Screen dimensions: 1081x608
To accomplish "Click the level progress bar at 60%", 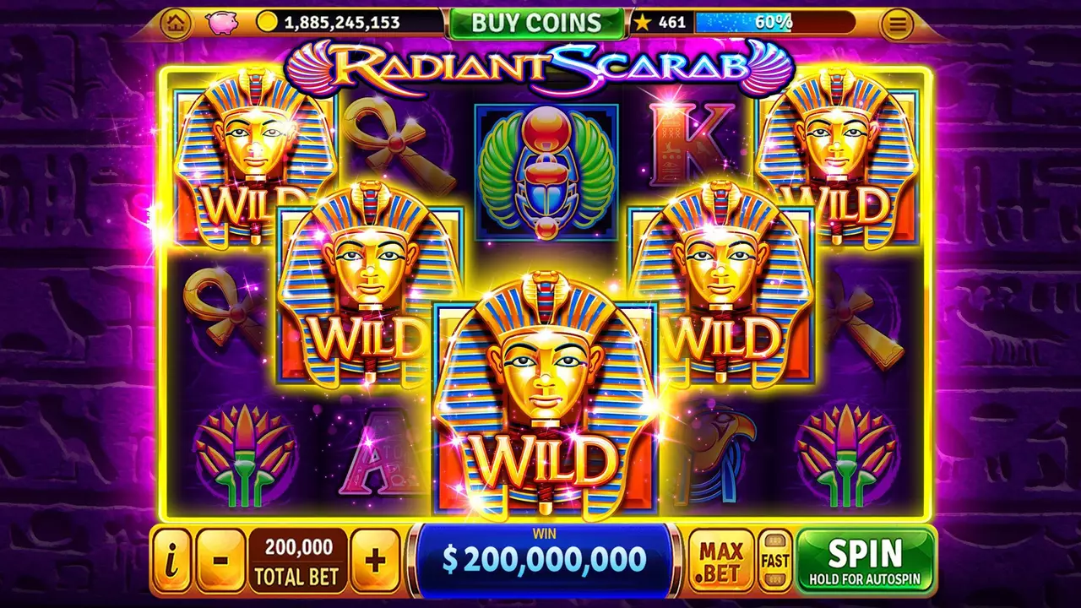I will point(774,23).
